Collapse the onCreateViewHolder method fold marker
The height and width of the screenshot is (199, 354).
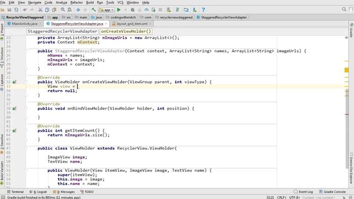point(26,82)
